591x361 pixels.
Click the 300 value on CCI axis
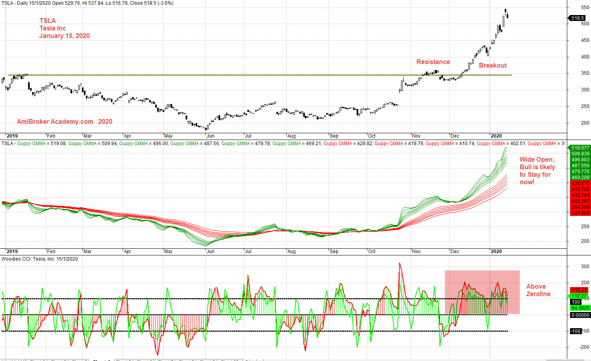click(585, 266)
